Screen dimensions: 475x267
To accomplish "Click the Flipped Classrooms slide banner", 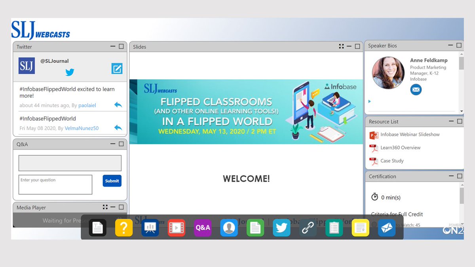I will coord(246,112).
